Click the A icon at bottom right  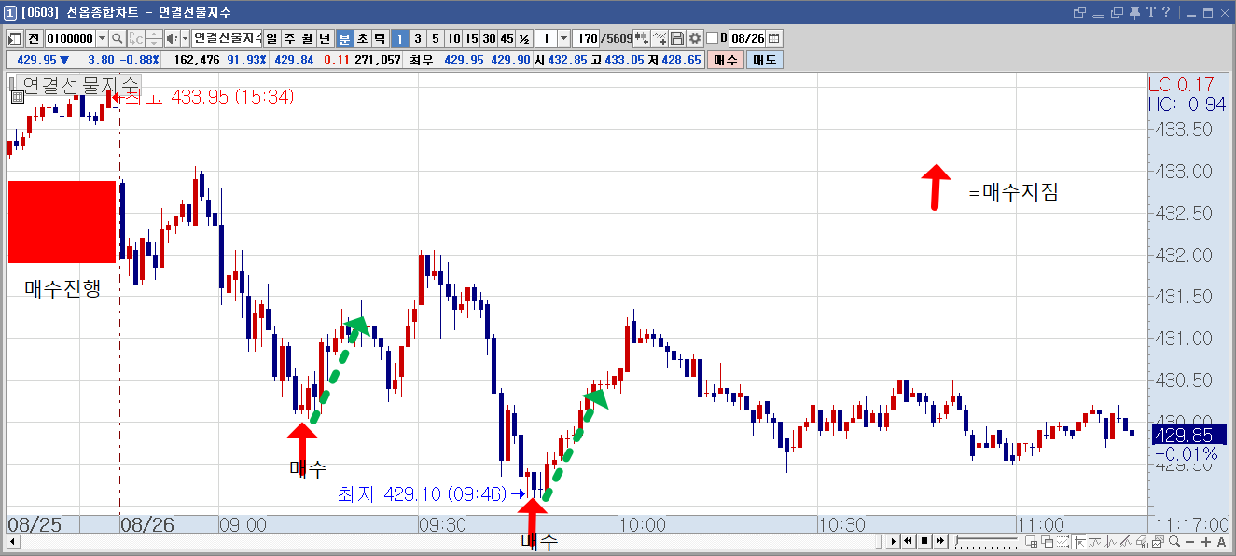tap(1220, 542)
